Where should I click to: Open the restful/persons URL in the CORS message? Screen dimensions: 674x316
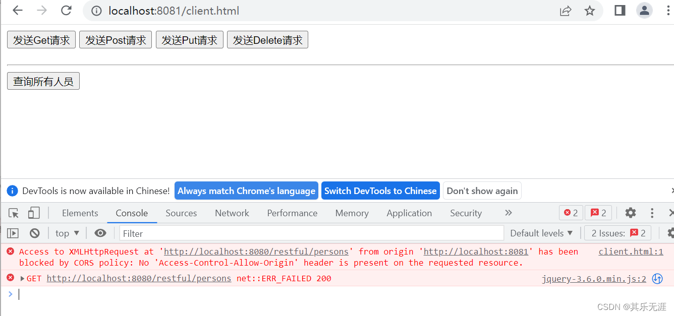point(256,251)
